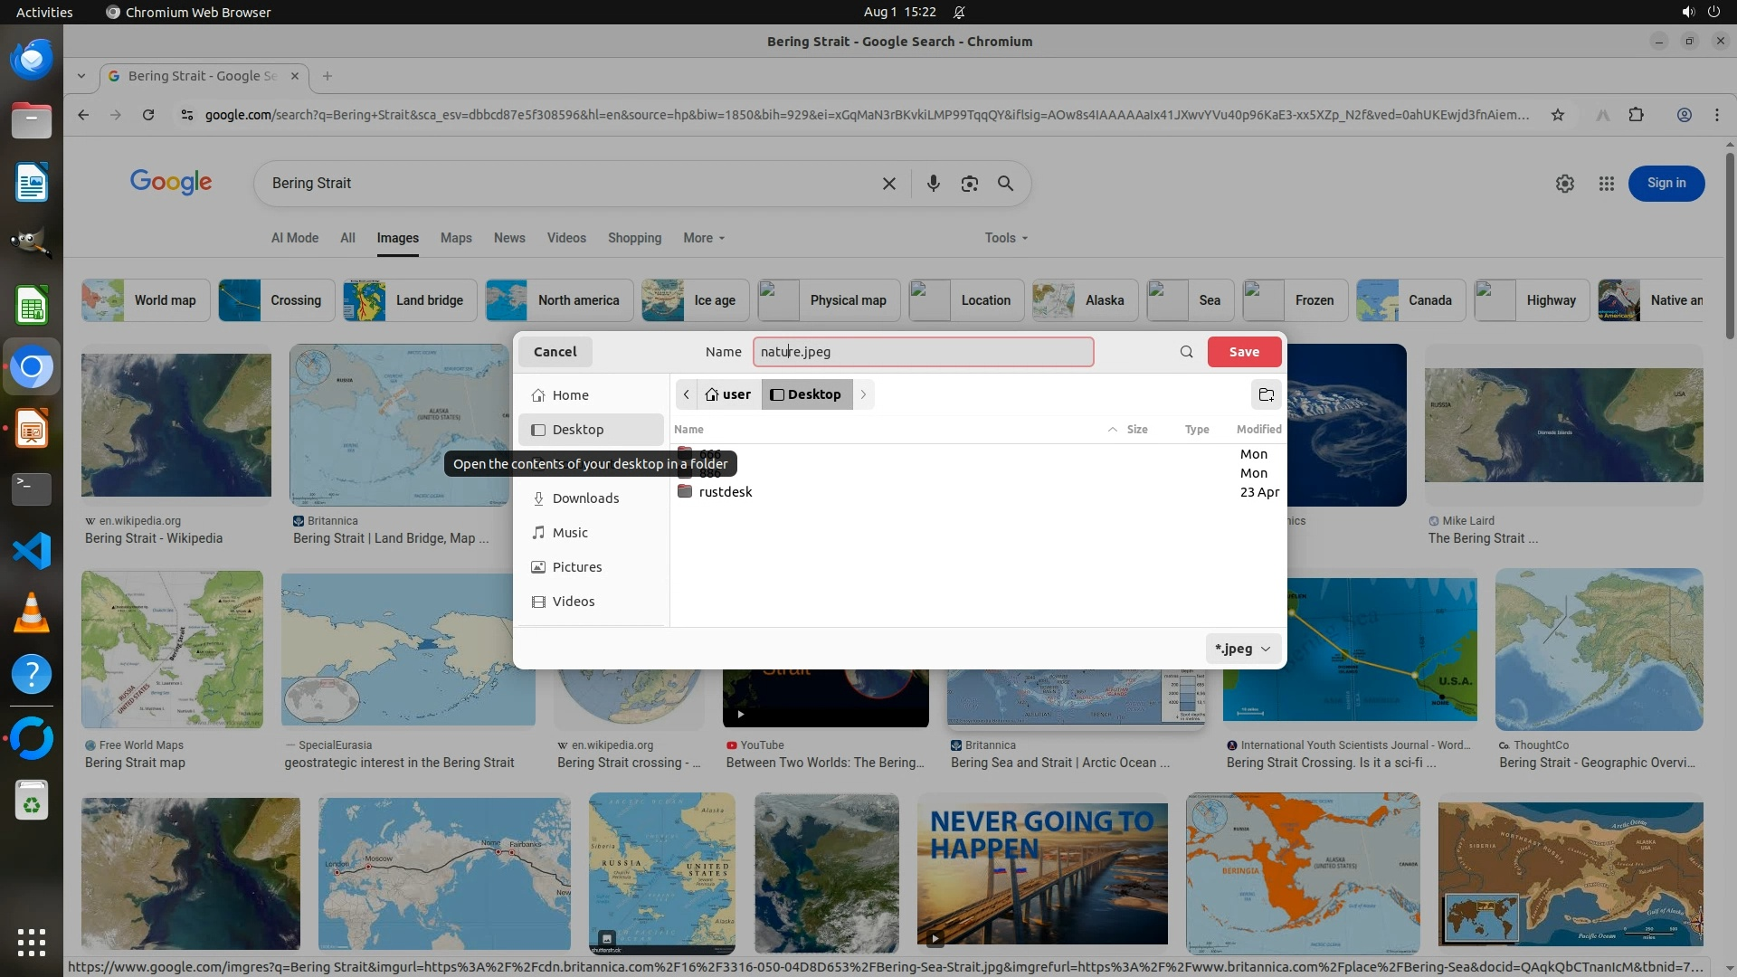Switch to the Maps search tab
This screenshot has height=977, width=1737.
click(x=455, y=238)
